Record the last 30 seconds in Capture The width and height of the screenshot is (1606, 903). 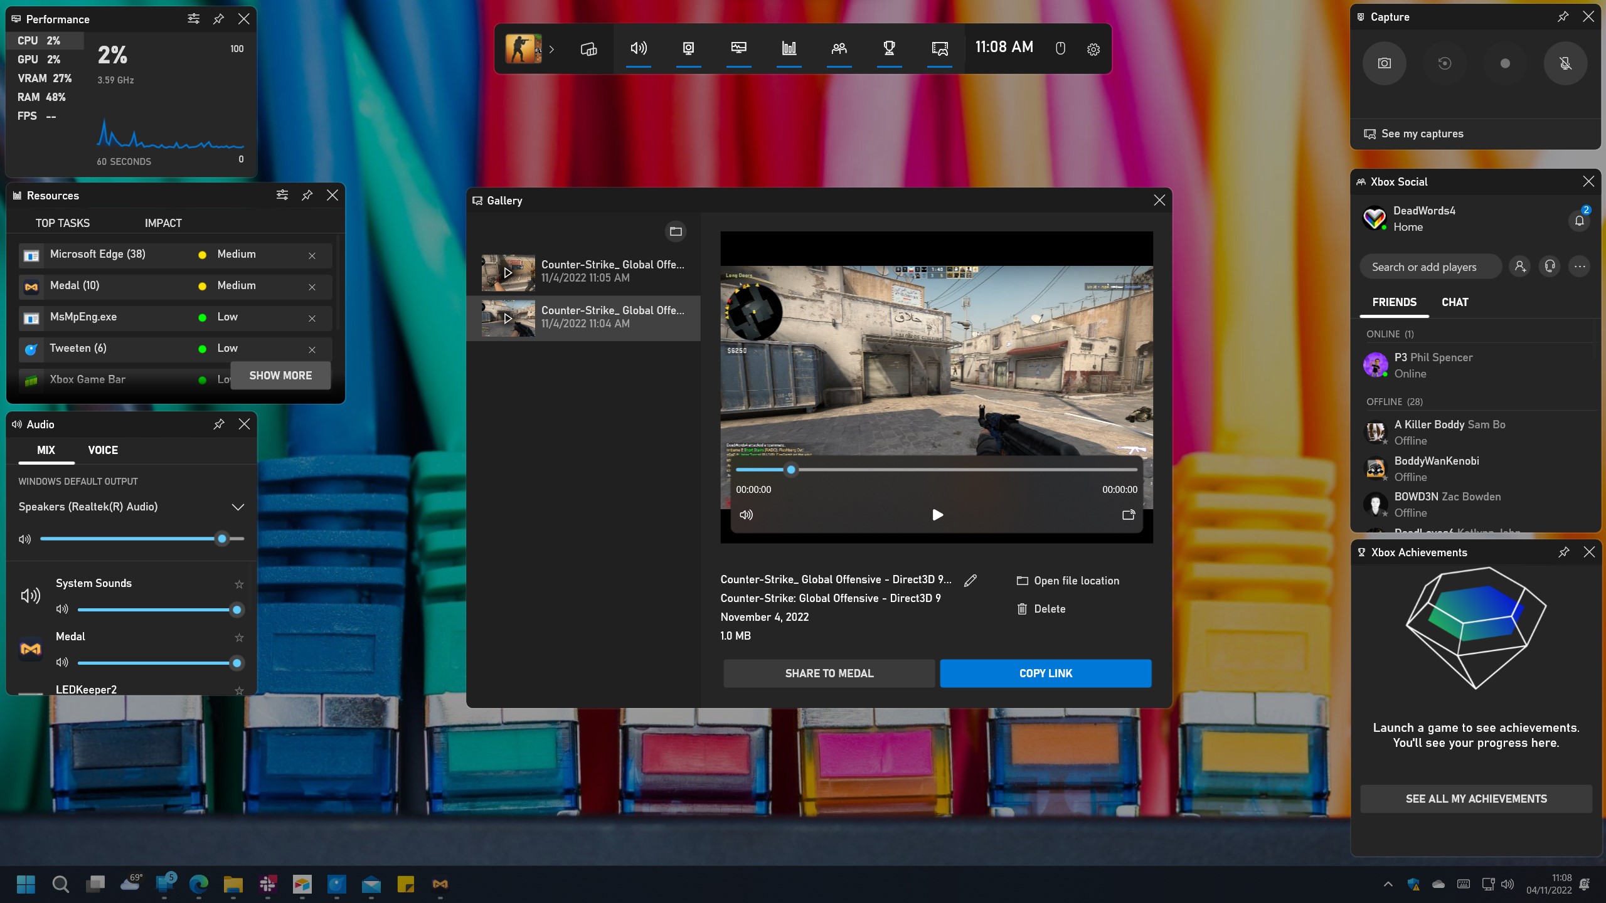pyautogui.click(x=1445, y=63)
